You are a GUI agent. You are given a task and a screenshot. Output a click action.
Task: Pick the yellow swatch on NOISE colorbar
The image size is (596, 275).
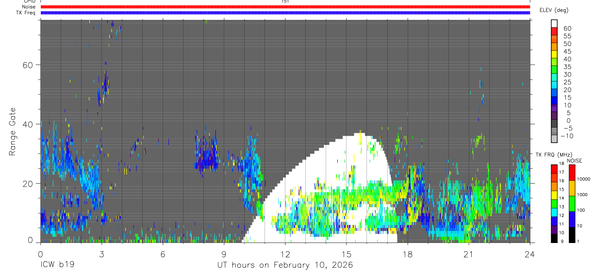(x=572, y=188)
